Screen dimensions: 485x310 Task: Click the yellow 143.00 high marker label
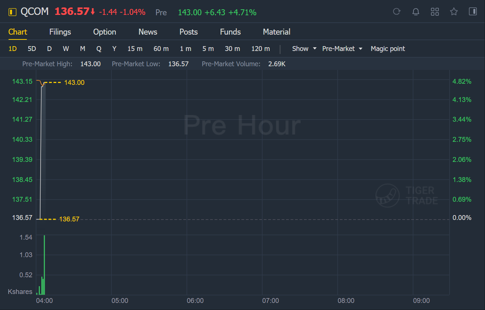75,83
